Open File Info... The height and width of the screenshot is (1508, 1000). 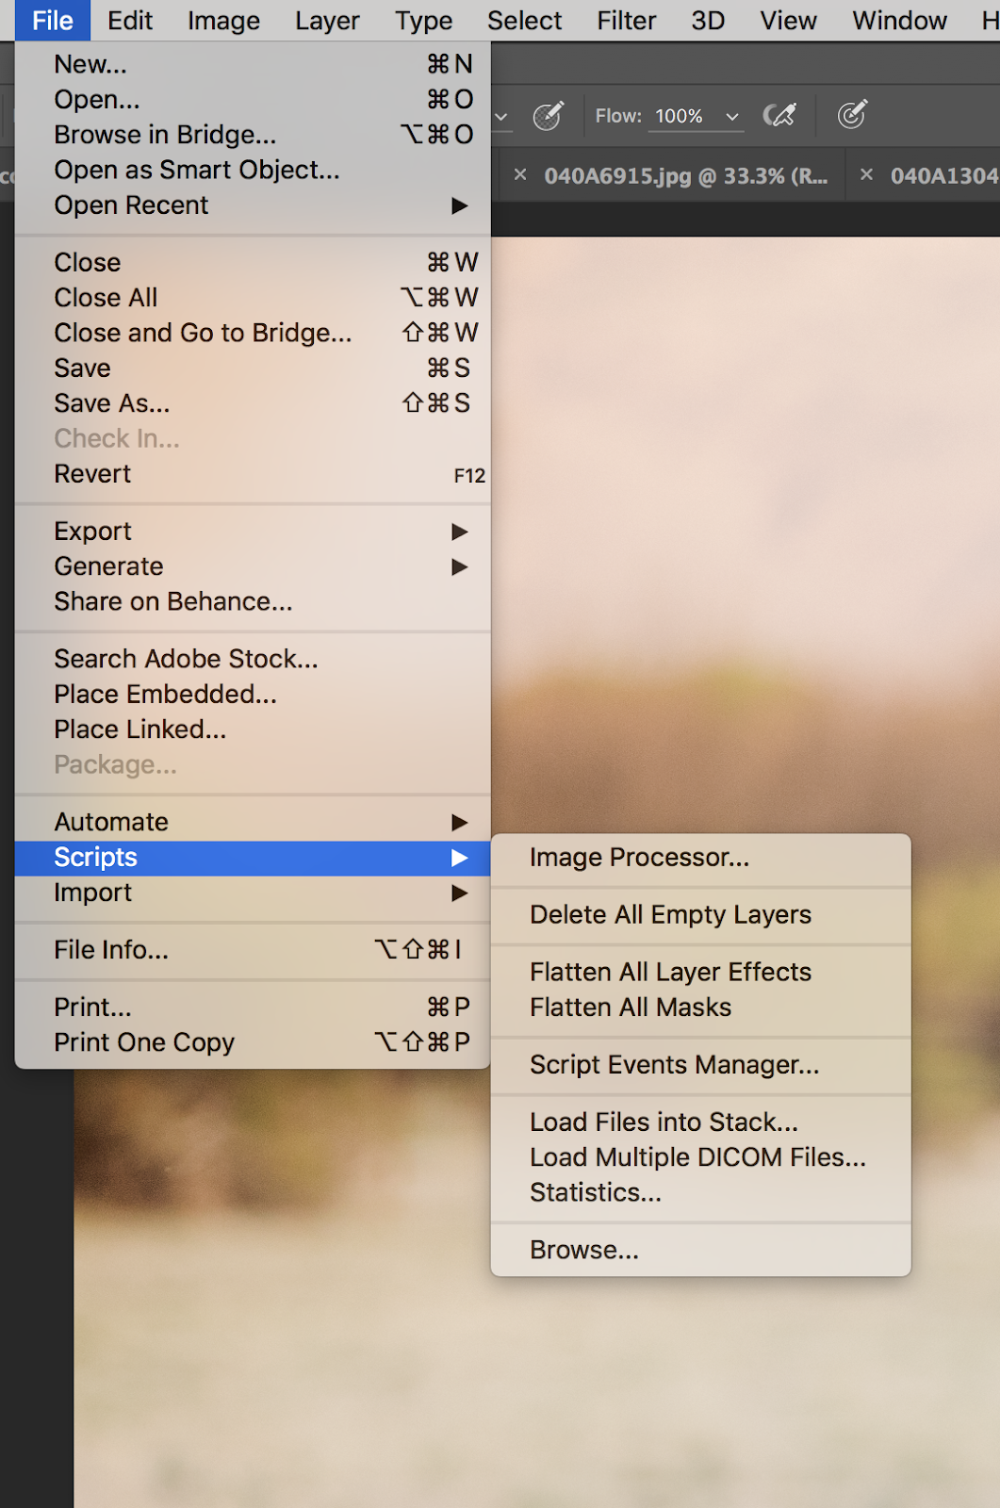[x=253, y=950]
